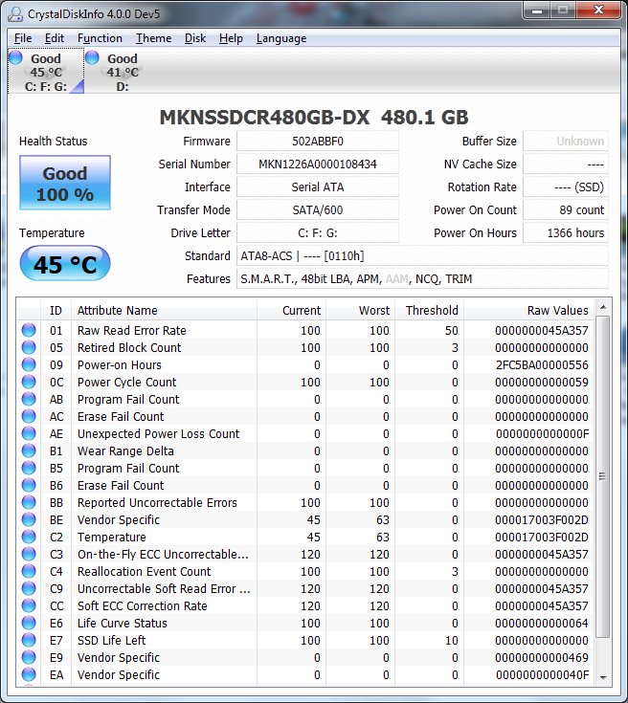The height and width of the screenshot is (703, 628).
Task: Click the status orb for Retired Block Count
Action: [29, 347]
